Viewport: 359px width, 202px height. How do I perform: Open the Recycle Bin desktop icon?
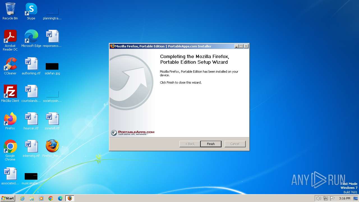pyautogui.click(x=10, y=12)
